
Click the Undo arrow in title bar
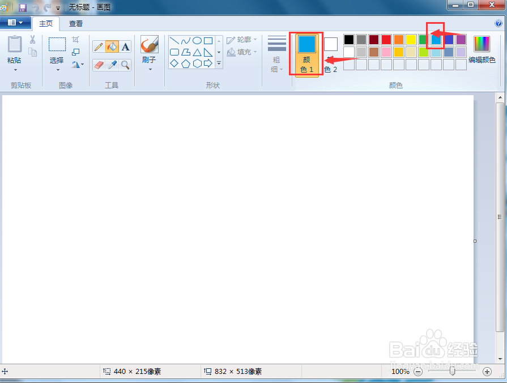tap(35, 7)
